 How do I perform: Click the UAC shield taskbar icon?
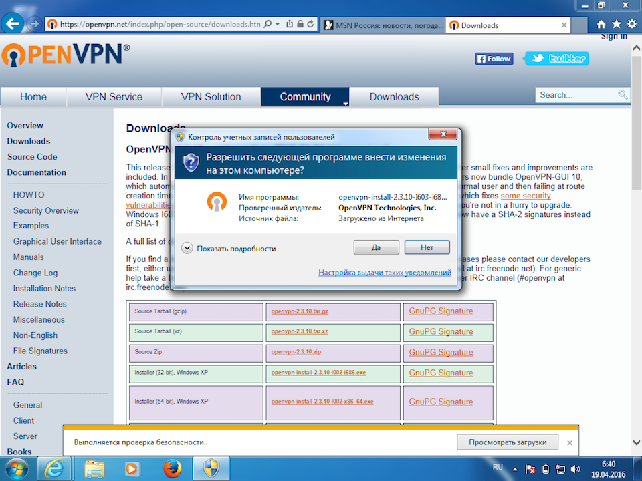pos(211,469)
